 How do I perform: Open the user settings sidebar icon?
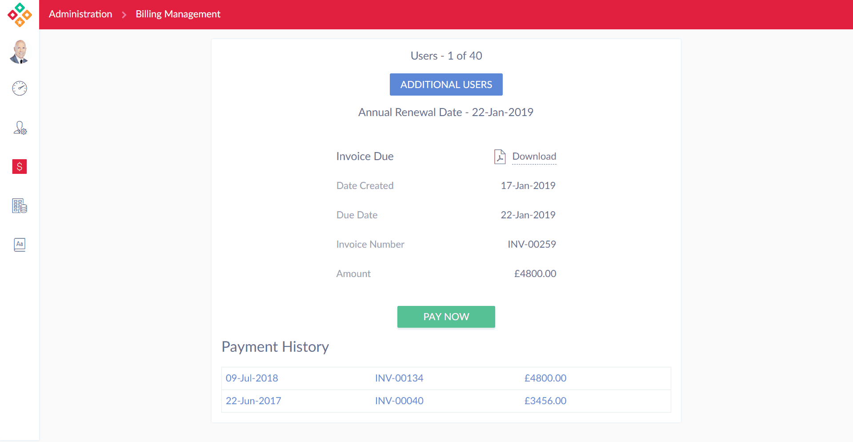tap(20, 128)
